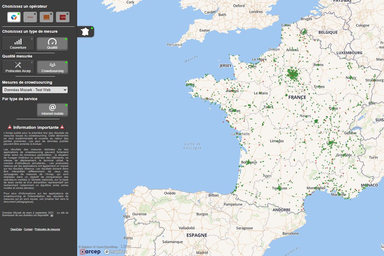Choose the Free operator logo
384x256 pixels.
[x=30, y=17]
